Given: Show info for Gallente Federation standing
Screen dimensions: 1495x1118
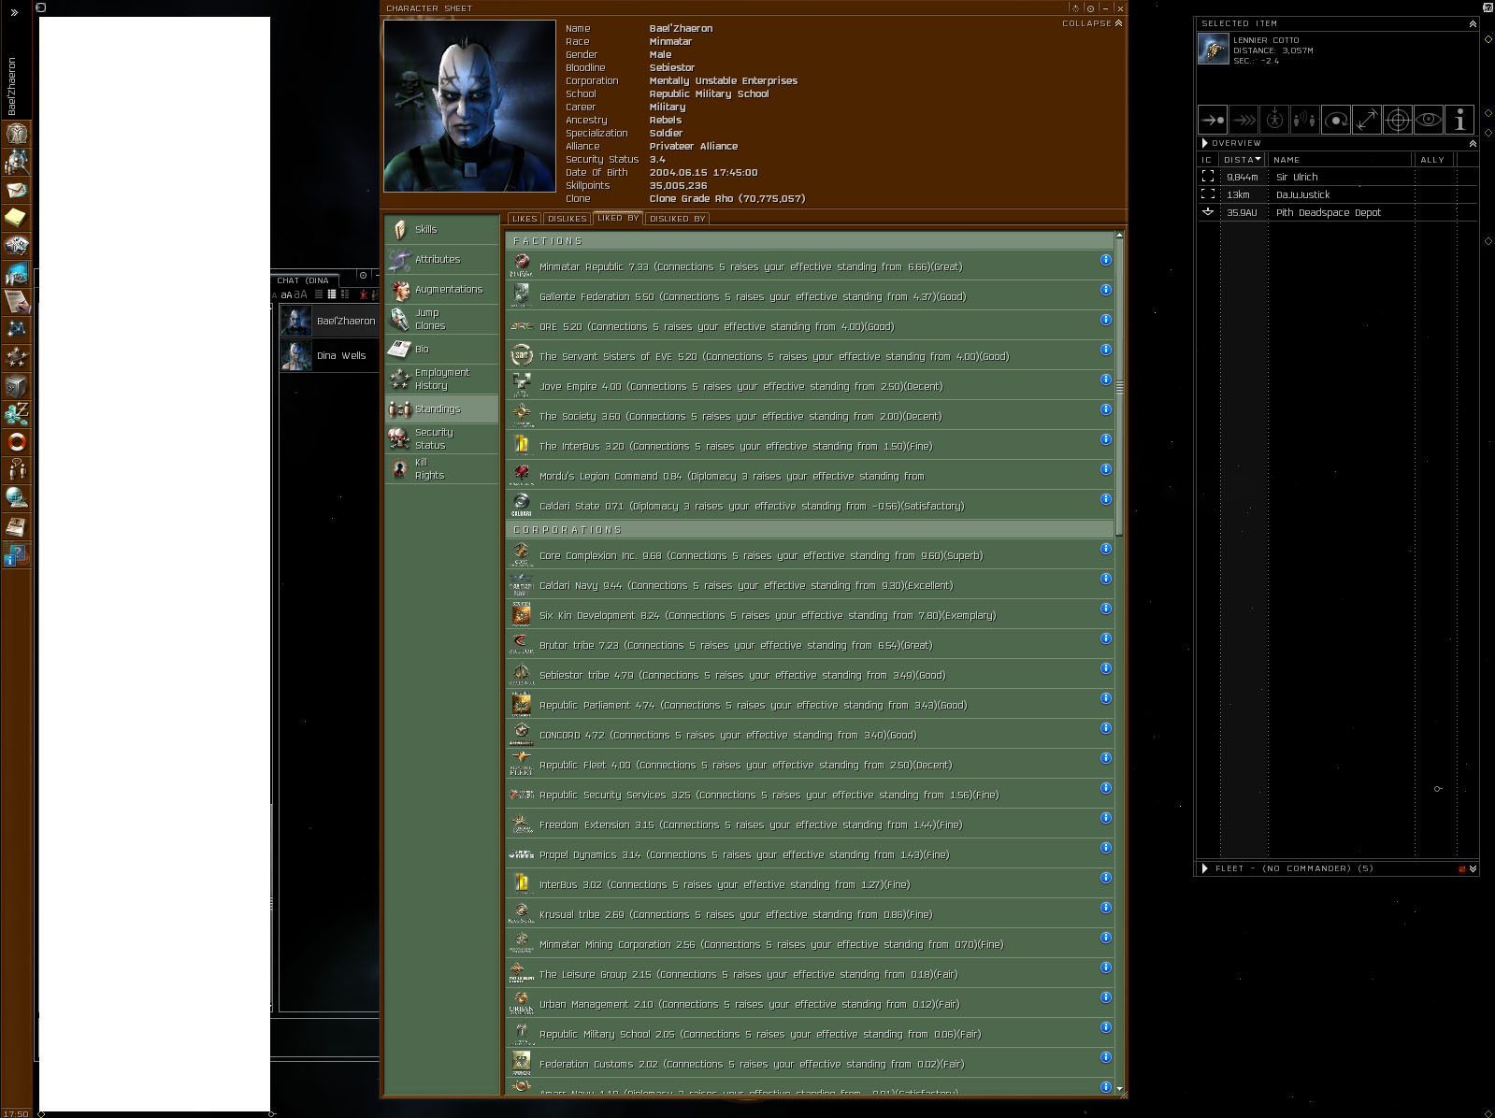Looking at the screenshot, I should point(1105,290).
